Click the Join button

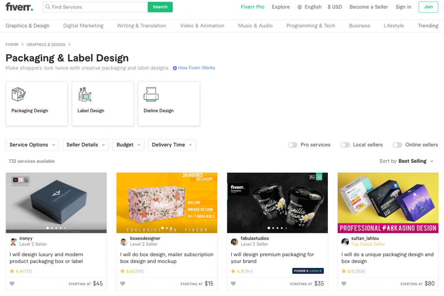tap(428, 7)
